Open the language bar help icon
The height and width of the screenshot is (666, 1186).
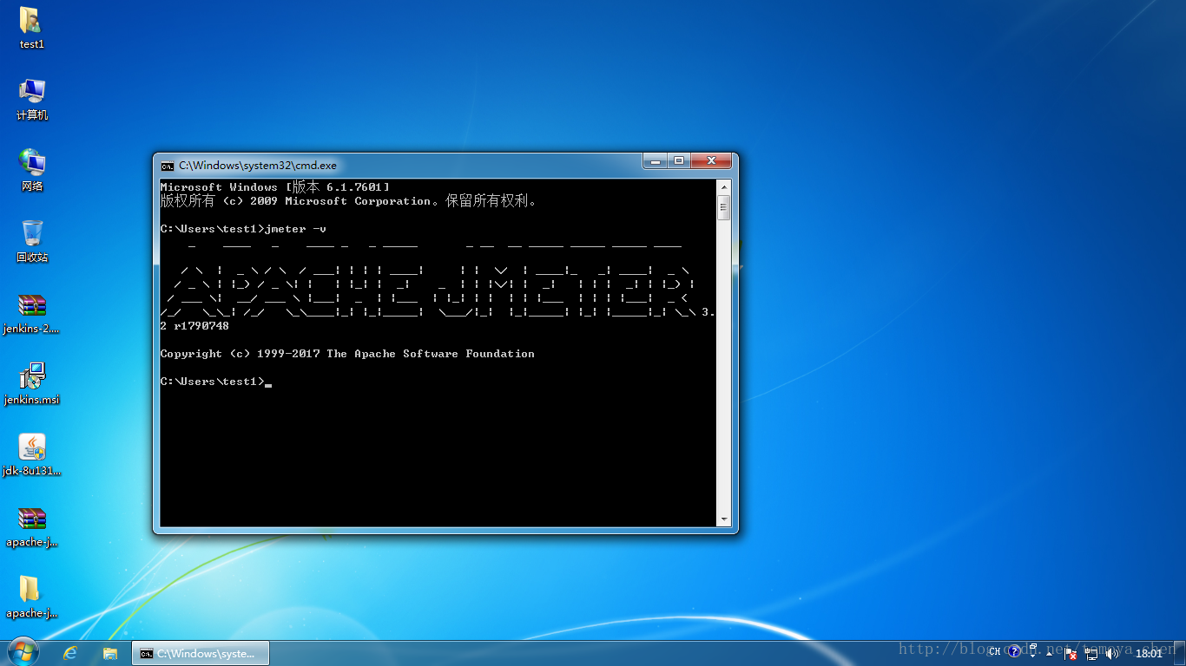(x=1014, y=652)
